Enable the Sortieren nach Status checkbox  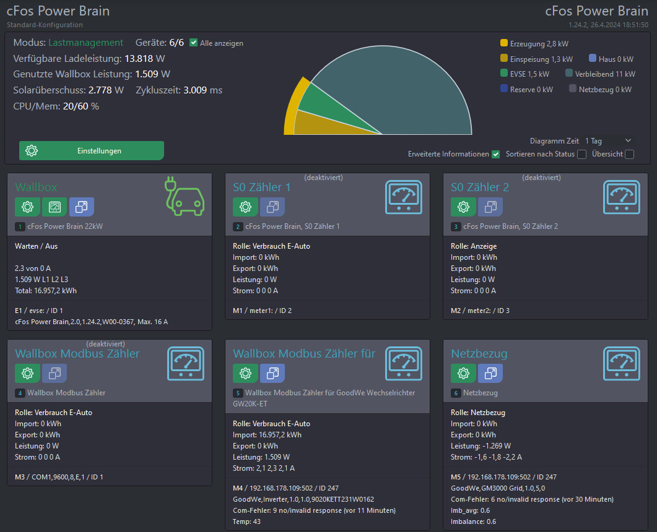pyautogui.click(x=581, y=154)
